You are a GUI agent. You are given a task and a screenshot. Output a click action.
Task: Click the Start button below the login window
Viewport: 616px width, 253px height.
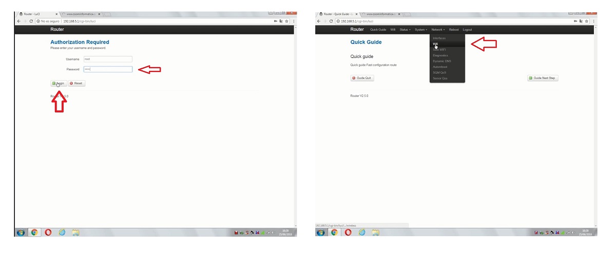(21, 232)
